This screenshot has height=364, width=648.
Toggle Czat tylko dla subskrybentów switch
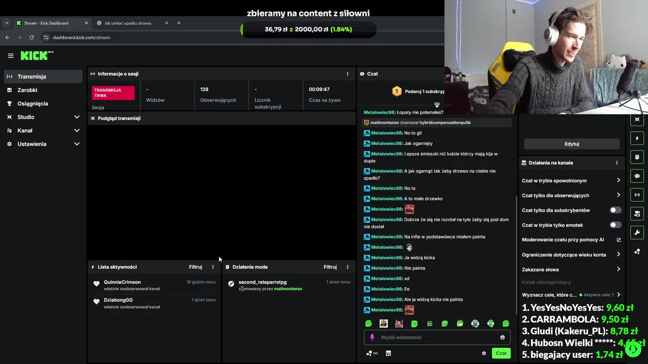(x=615, y=210)
